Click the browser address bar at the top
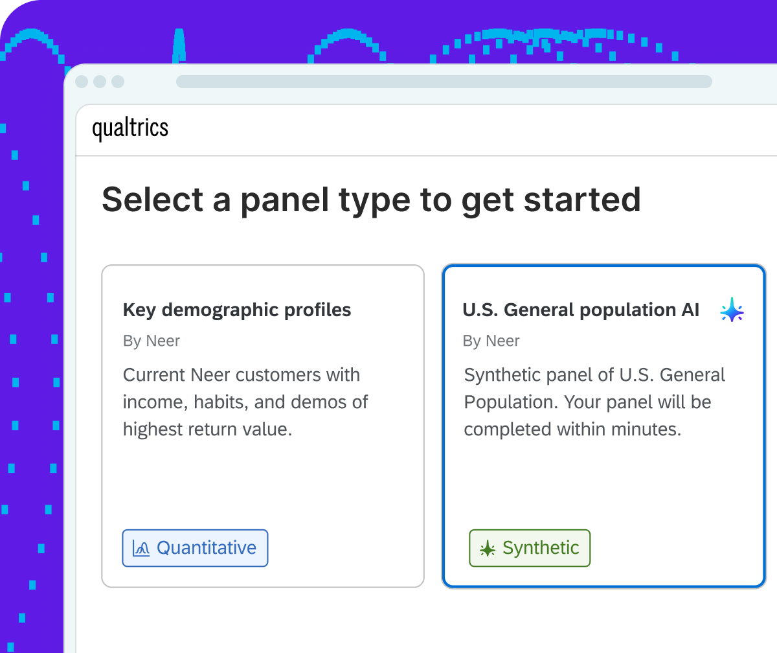 pyautogui.click(x=444, y=82)
